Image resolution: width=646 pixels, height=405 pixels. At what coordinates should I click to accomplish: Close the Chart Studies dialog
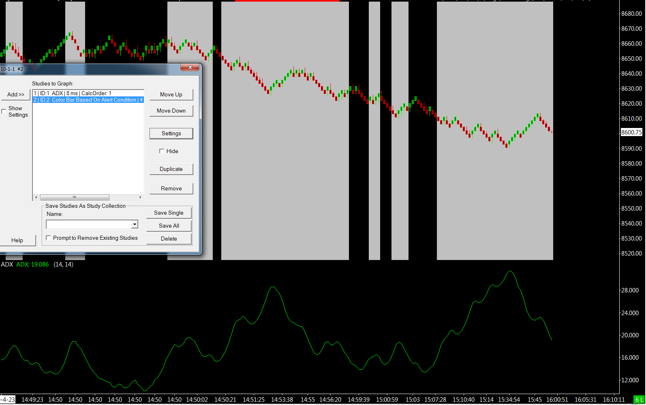190,67
